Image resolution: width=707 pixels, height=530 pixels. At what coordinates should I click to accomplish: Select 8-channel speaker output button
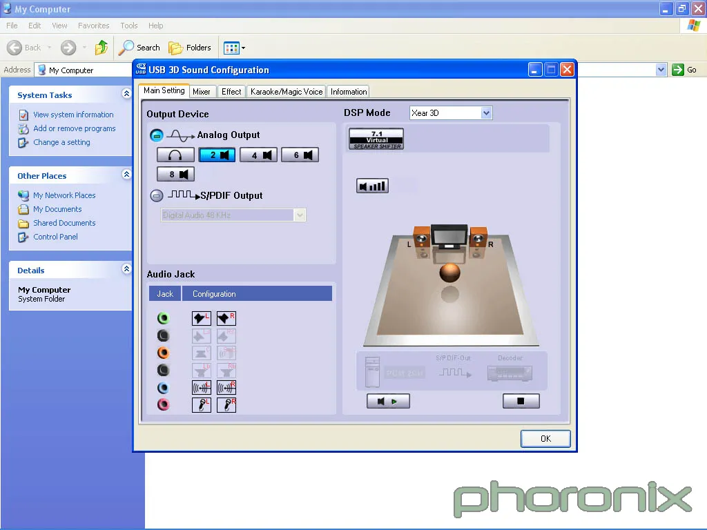[175, 174]
